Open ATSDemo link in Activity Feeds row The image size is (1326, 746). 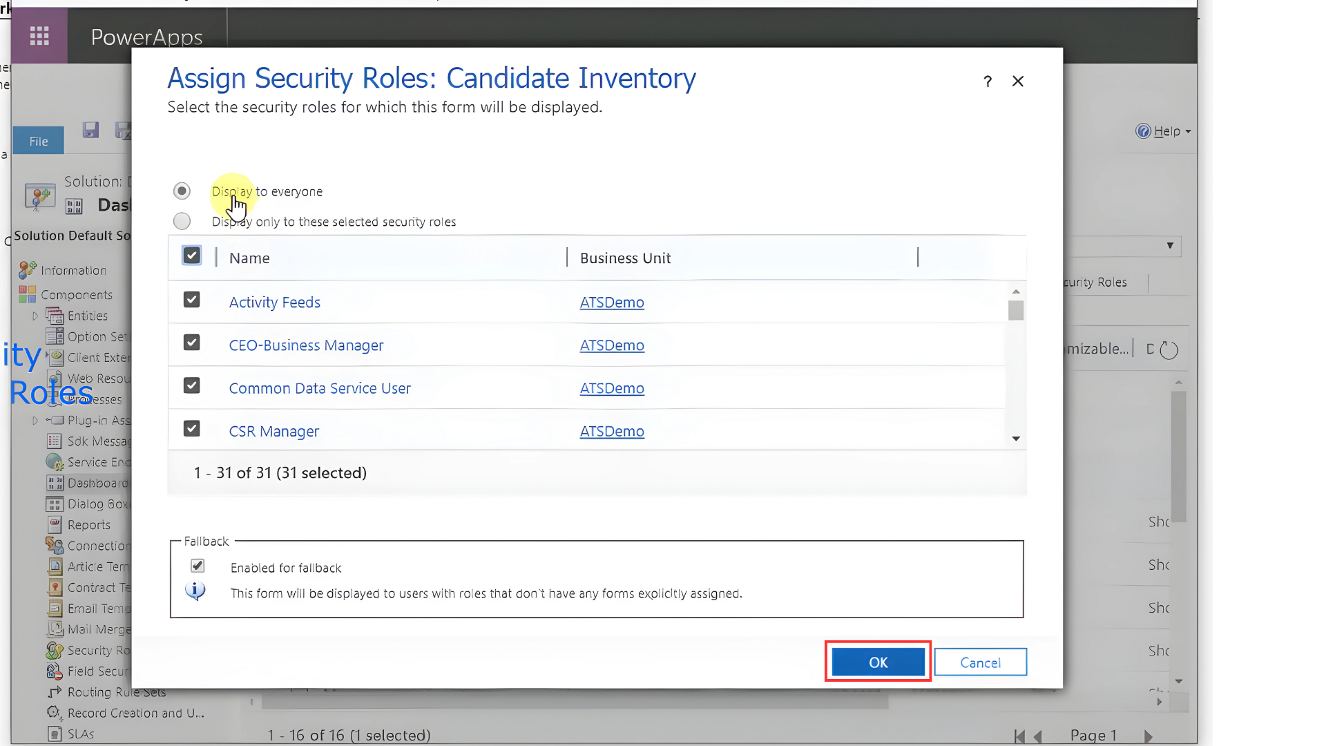612,303
